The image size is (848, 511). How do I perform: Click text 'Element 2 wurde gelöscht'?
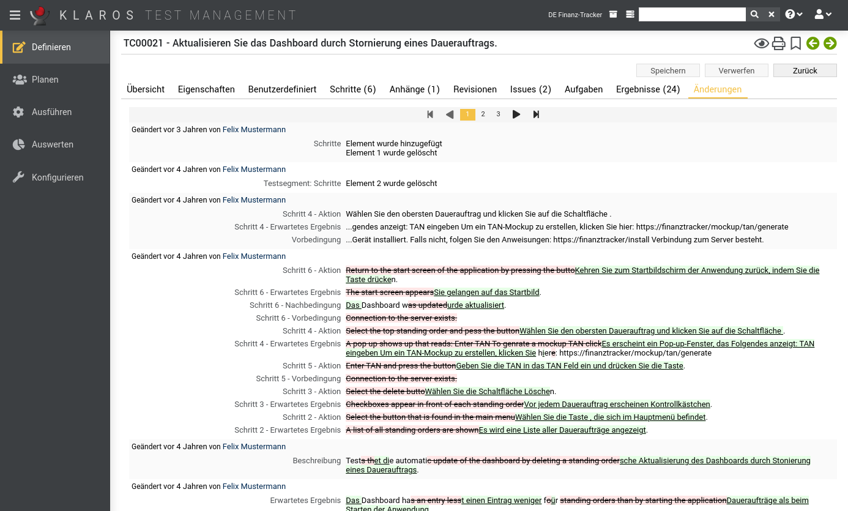pyautogui.click(x=392, y=184)
